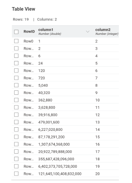Click the column1 cell showing 120

(x=41, y=71)
